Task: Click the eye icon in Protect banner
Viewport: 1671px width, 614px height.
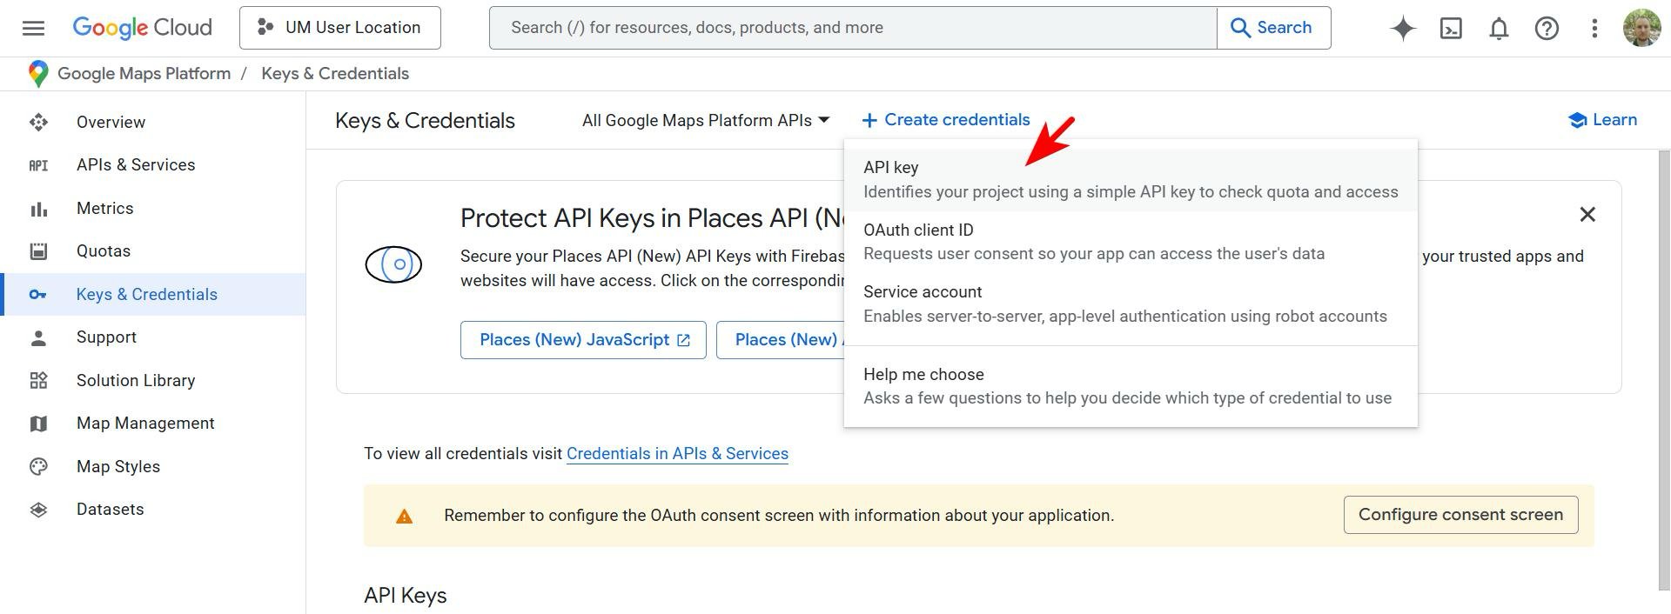Action: [x=393, y=264]
